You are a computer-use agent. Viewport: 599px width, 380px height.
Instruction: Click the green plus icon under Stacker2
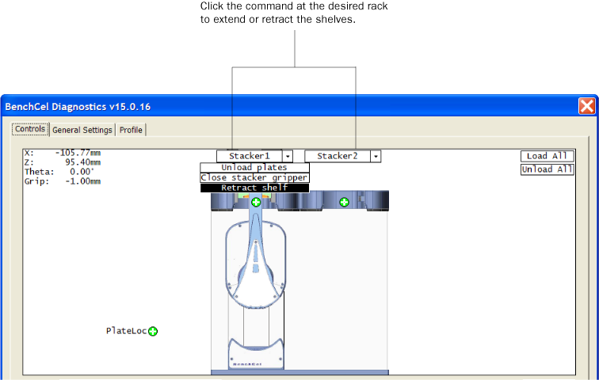(x=344, y=203)
